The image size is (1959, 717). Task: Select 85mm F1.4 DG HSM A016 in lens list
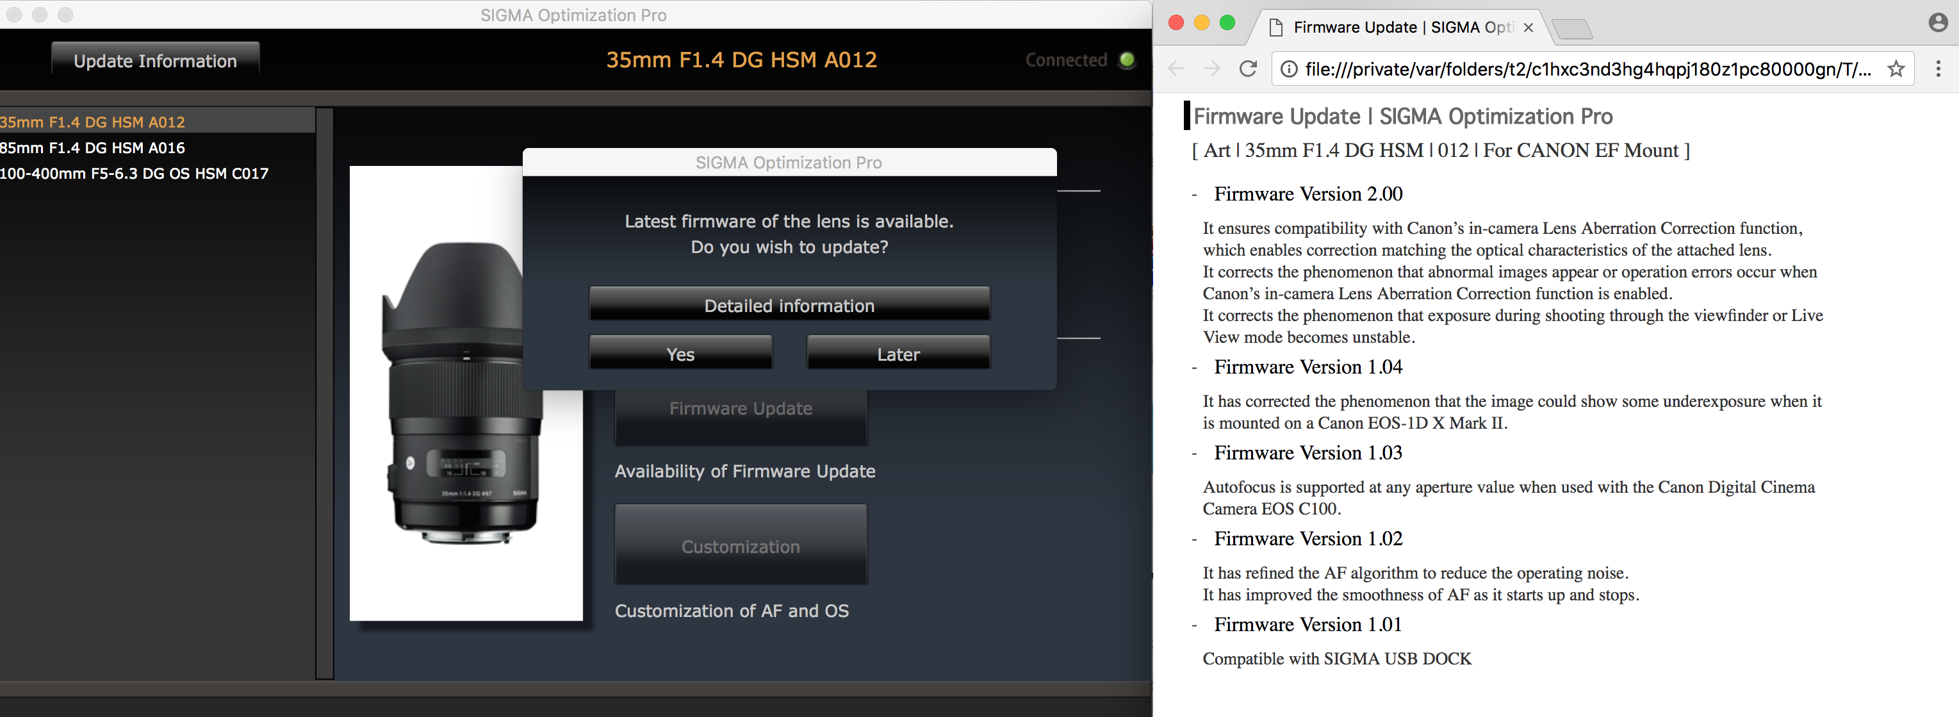[x=158, y=147]
